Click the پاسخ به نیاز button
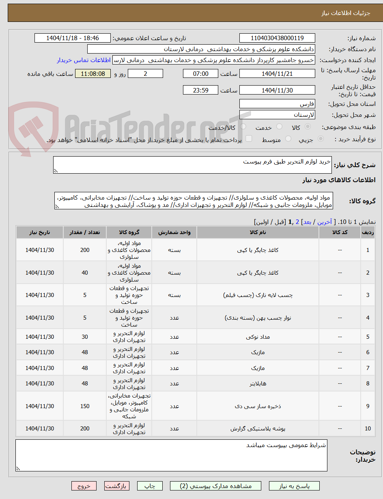The image size is (383, 499). (295, 486)
